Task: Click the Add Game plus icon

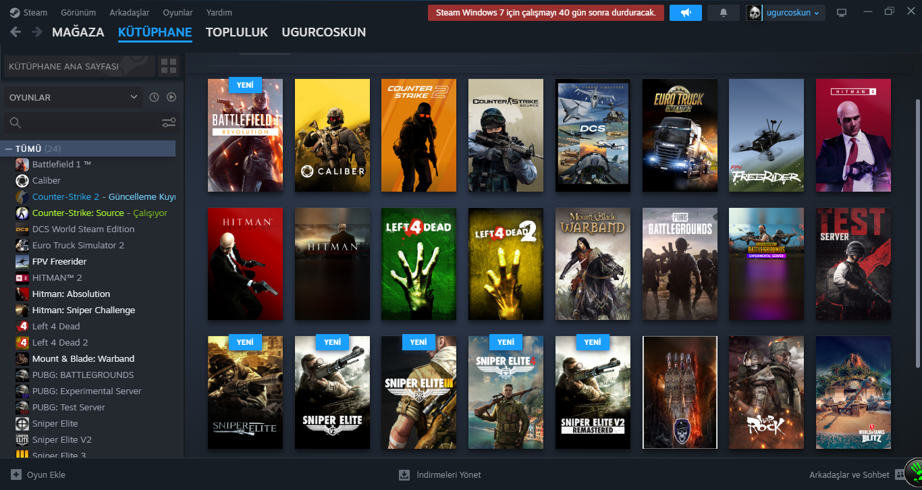Action: click(16, 474)
